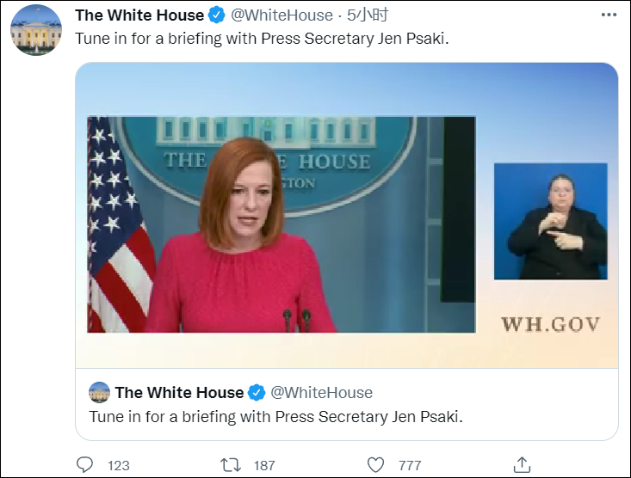
Task: Open the quoted tweet text about Jen Psaki
Action: click(276, 417)
